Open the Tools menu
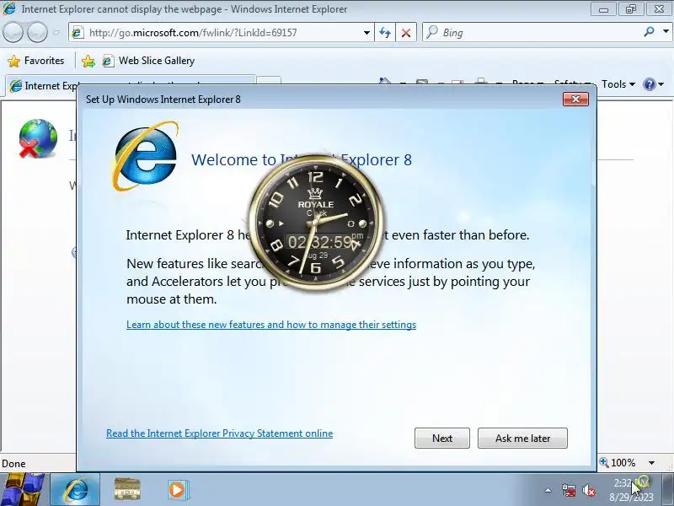The width and height of the screenshot is (674, 506). point(618,84)
